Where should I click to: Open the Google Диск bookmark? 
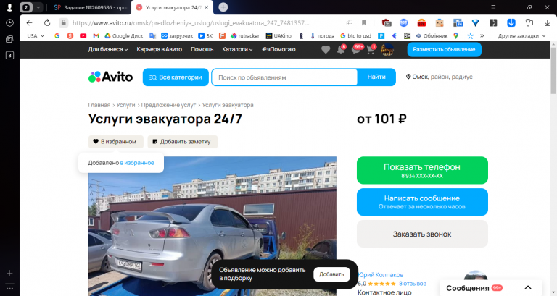pyautogui.click(x=124, y=35)
